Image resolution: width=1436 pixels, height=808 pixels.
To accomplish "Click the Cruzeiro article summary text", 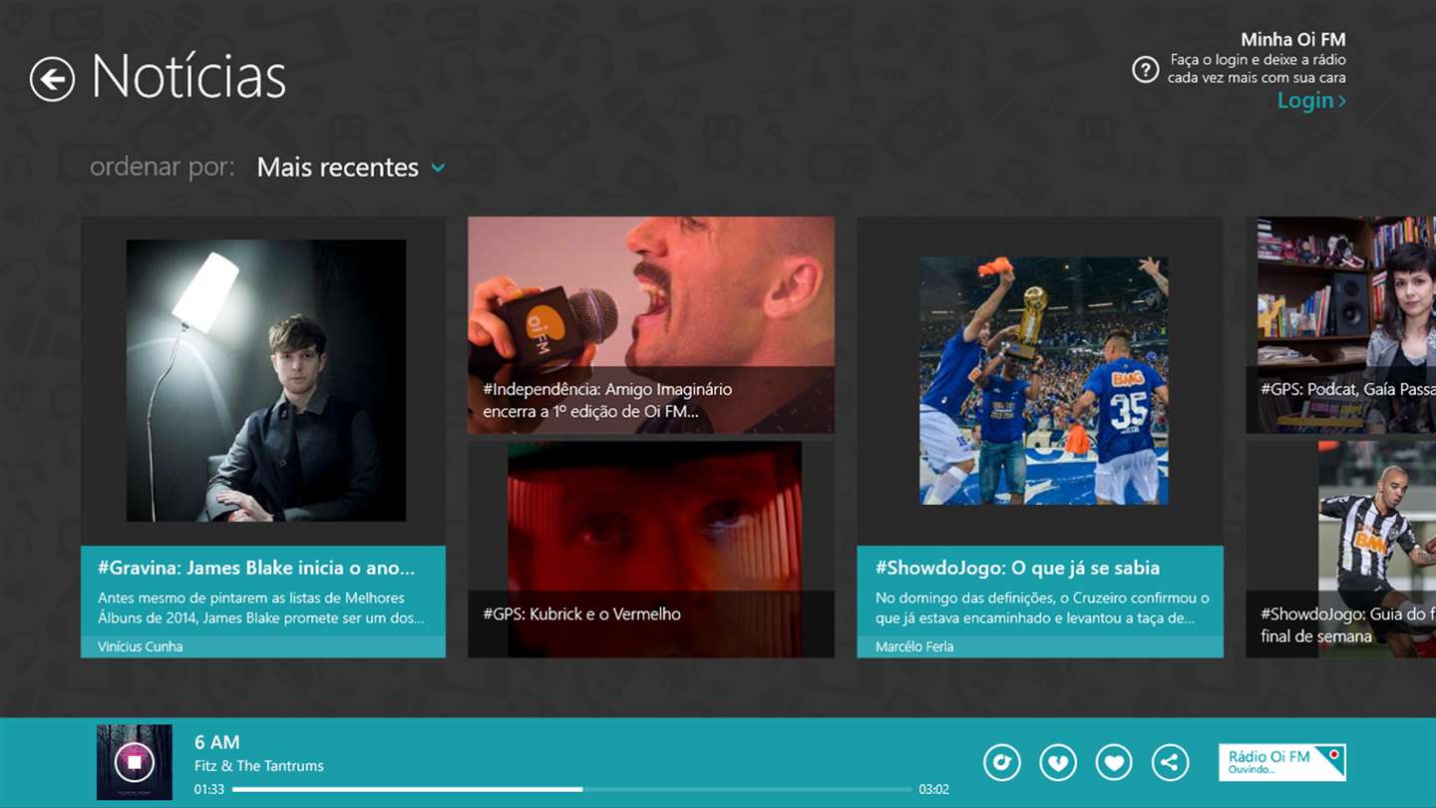I will [1042, 607].
